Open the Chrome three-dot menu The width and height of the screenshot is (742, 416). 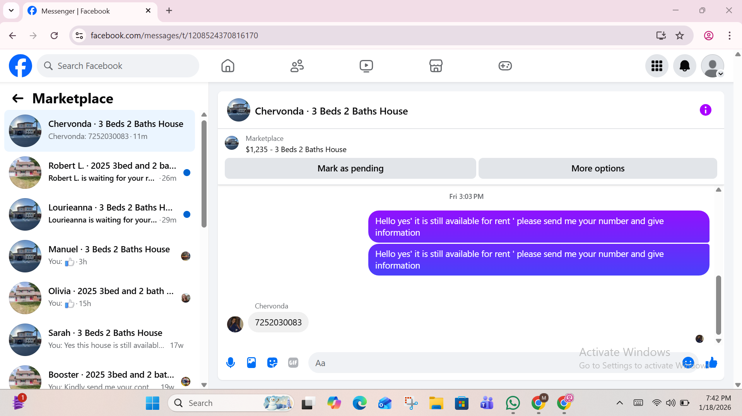[730, 36]
